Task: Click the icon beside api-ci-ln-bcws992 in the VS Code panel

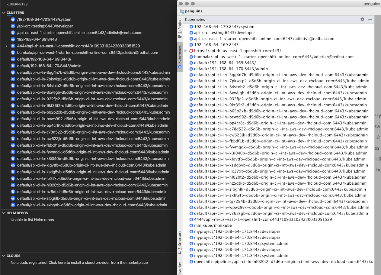Action: [x=13, y=119]
